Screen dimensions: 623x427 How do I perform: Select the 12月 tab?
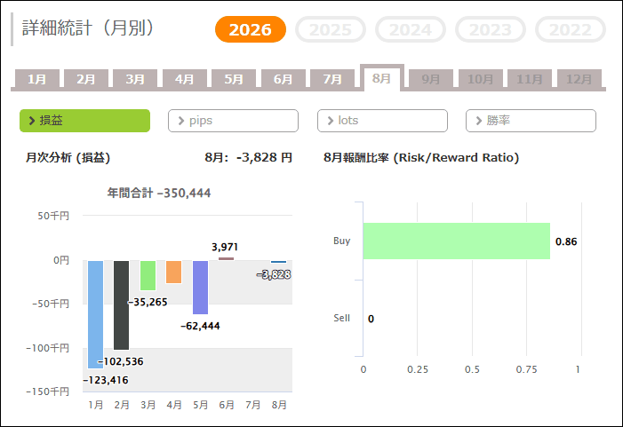pos(579,79)
